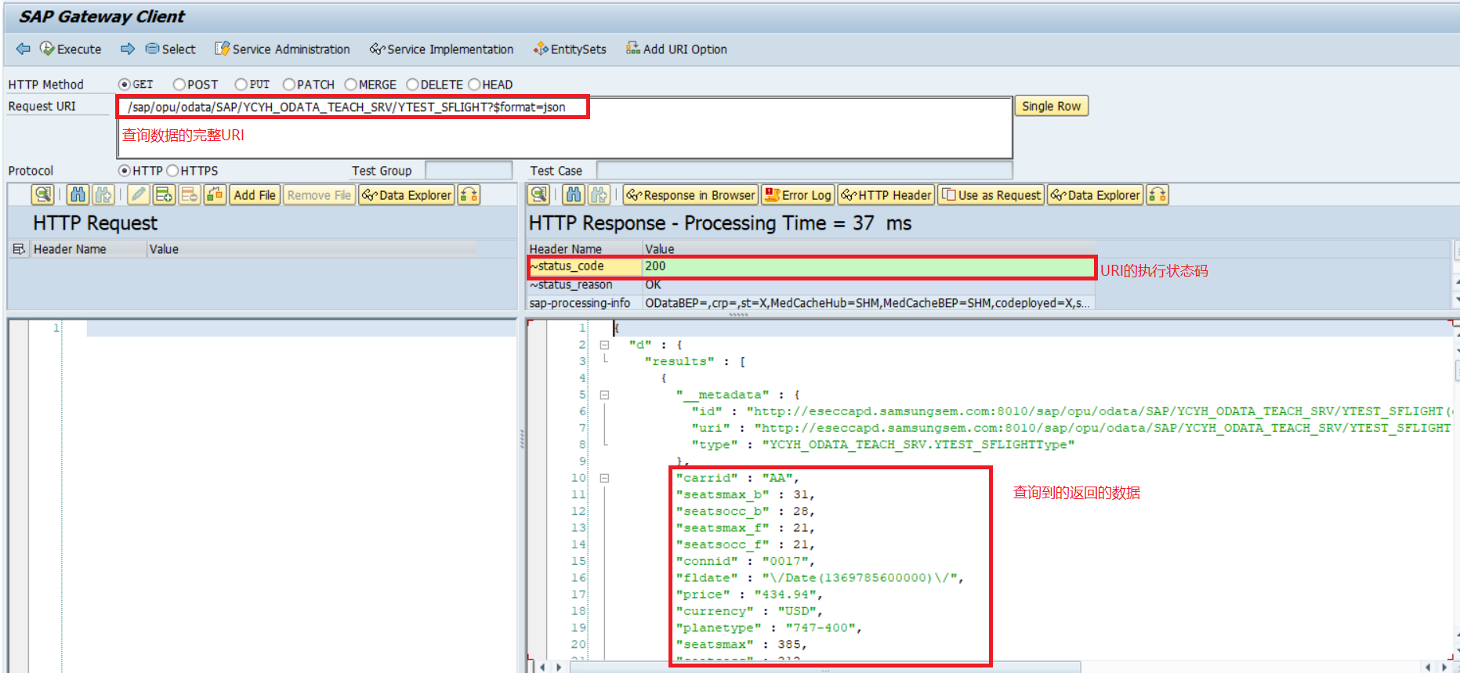Click Add URI Option
The height and width of the screenshot is (673, 1460).
point(677,49)
